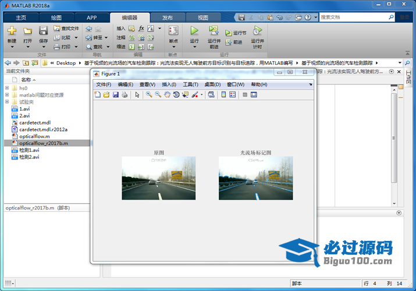416x291 pixels.
Task: Click the 查找文件 button
Action: click(x=66, y=28)
